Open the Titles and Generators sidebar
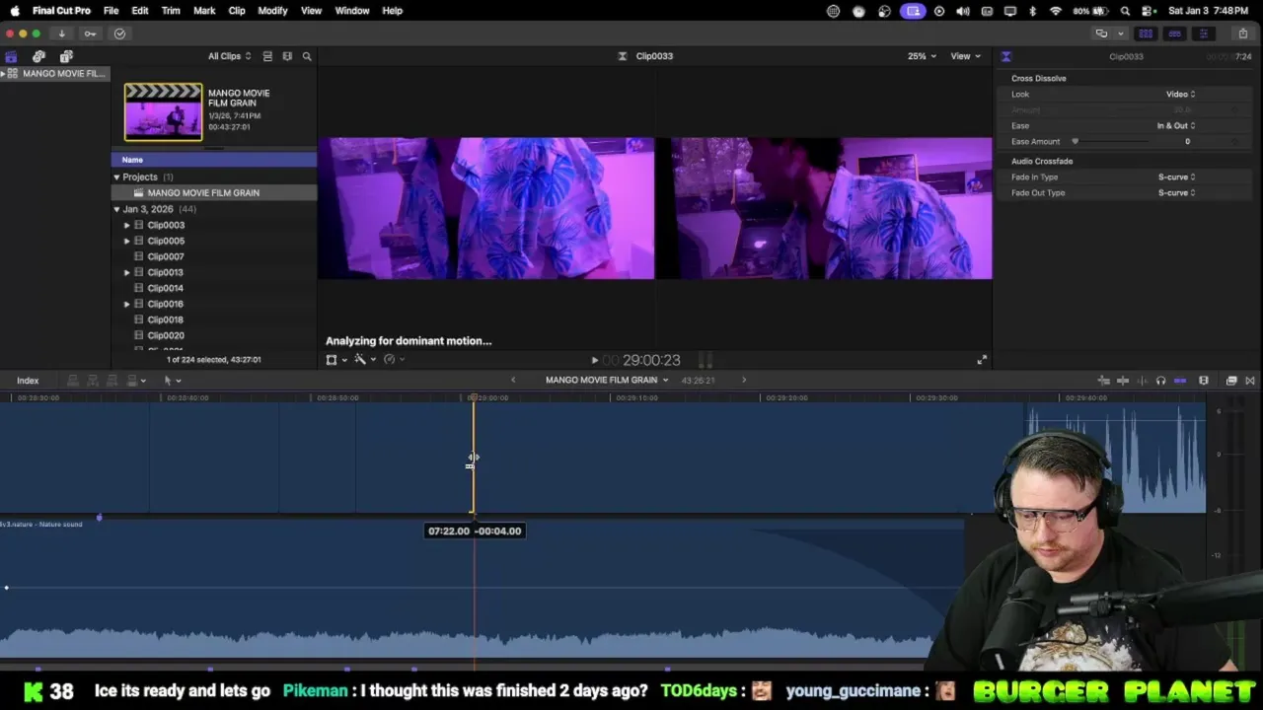 66,56
